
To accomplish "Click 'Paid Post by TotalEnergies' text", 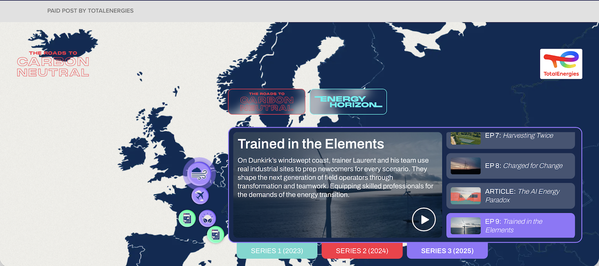I will pyautogui.click(x=91, y=11).
